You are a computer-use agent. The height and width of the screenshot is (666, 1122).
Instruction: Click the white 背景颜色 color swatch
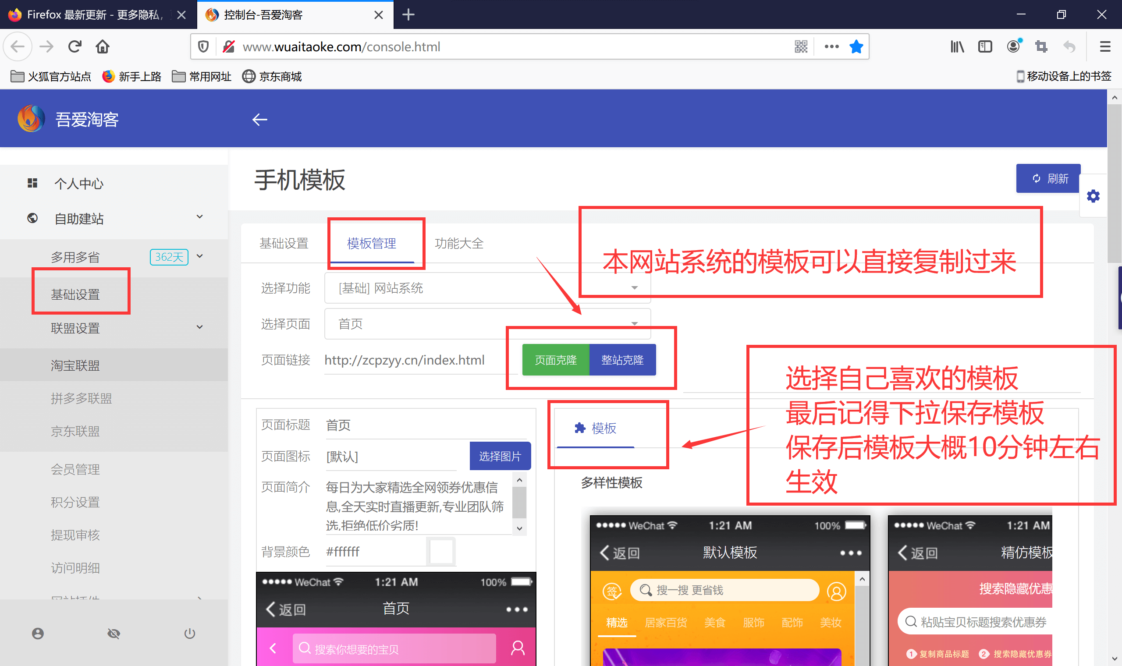(x=441, y=551)
